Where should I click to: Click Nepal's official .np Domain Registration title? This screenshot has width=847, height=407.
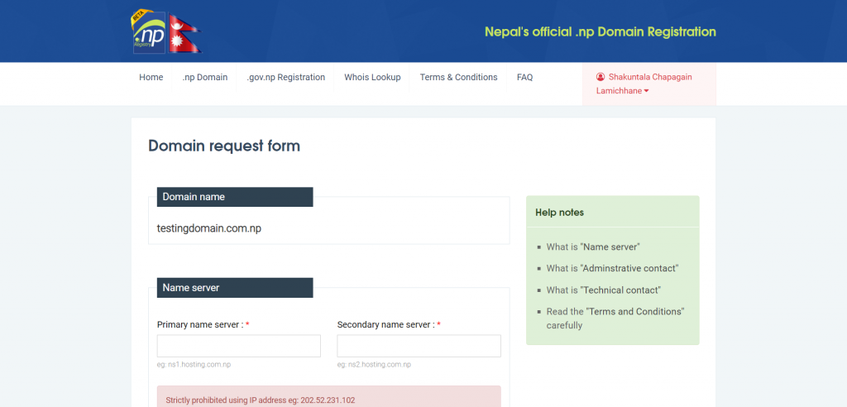point(601,32)
